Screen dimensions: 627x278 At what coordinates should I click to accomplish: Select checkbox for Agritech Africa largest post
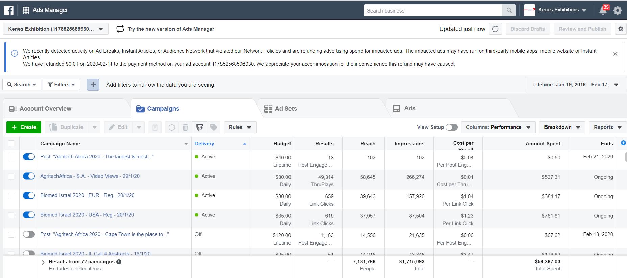point(11,157)
